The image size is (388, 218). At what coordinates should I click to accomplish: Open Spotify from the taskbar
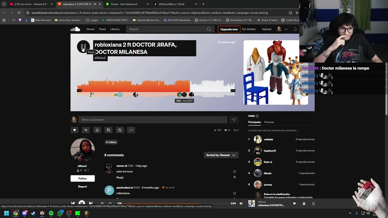tap(51, 213)
